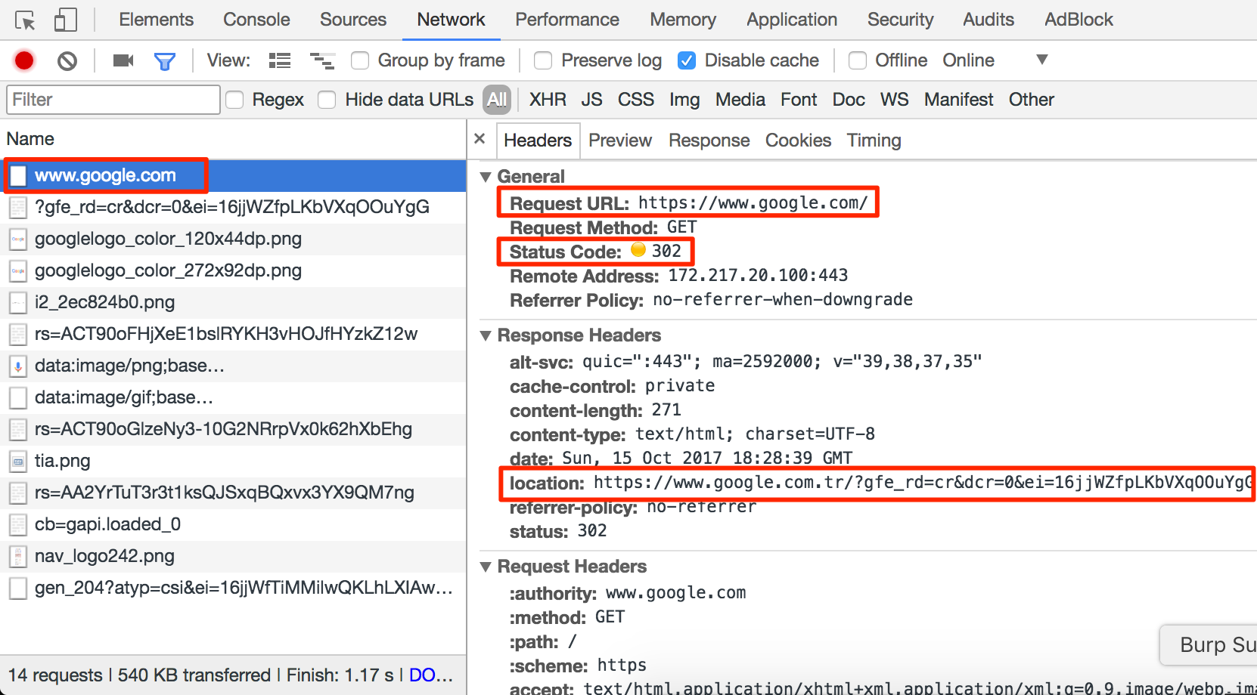
Task: Click the file icon beside googlelogo_color_272x92dp.png
Action: click(x=18, y=271)
